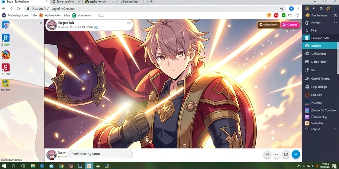The image size is (339, 169).
Task: Select the highlighted teal item in right panel
Action: pos(319,46)
